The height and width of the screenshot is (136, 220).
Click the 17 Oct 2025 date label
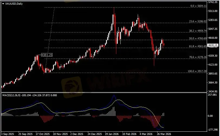tap(43, 134)
